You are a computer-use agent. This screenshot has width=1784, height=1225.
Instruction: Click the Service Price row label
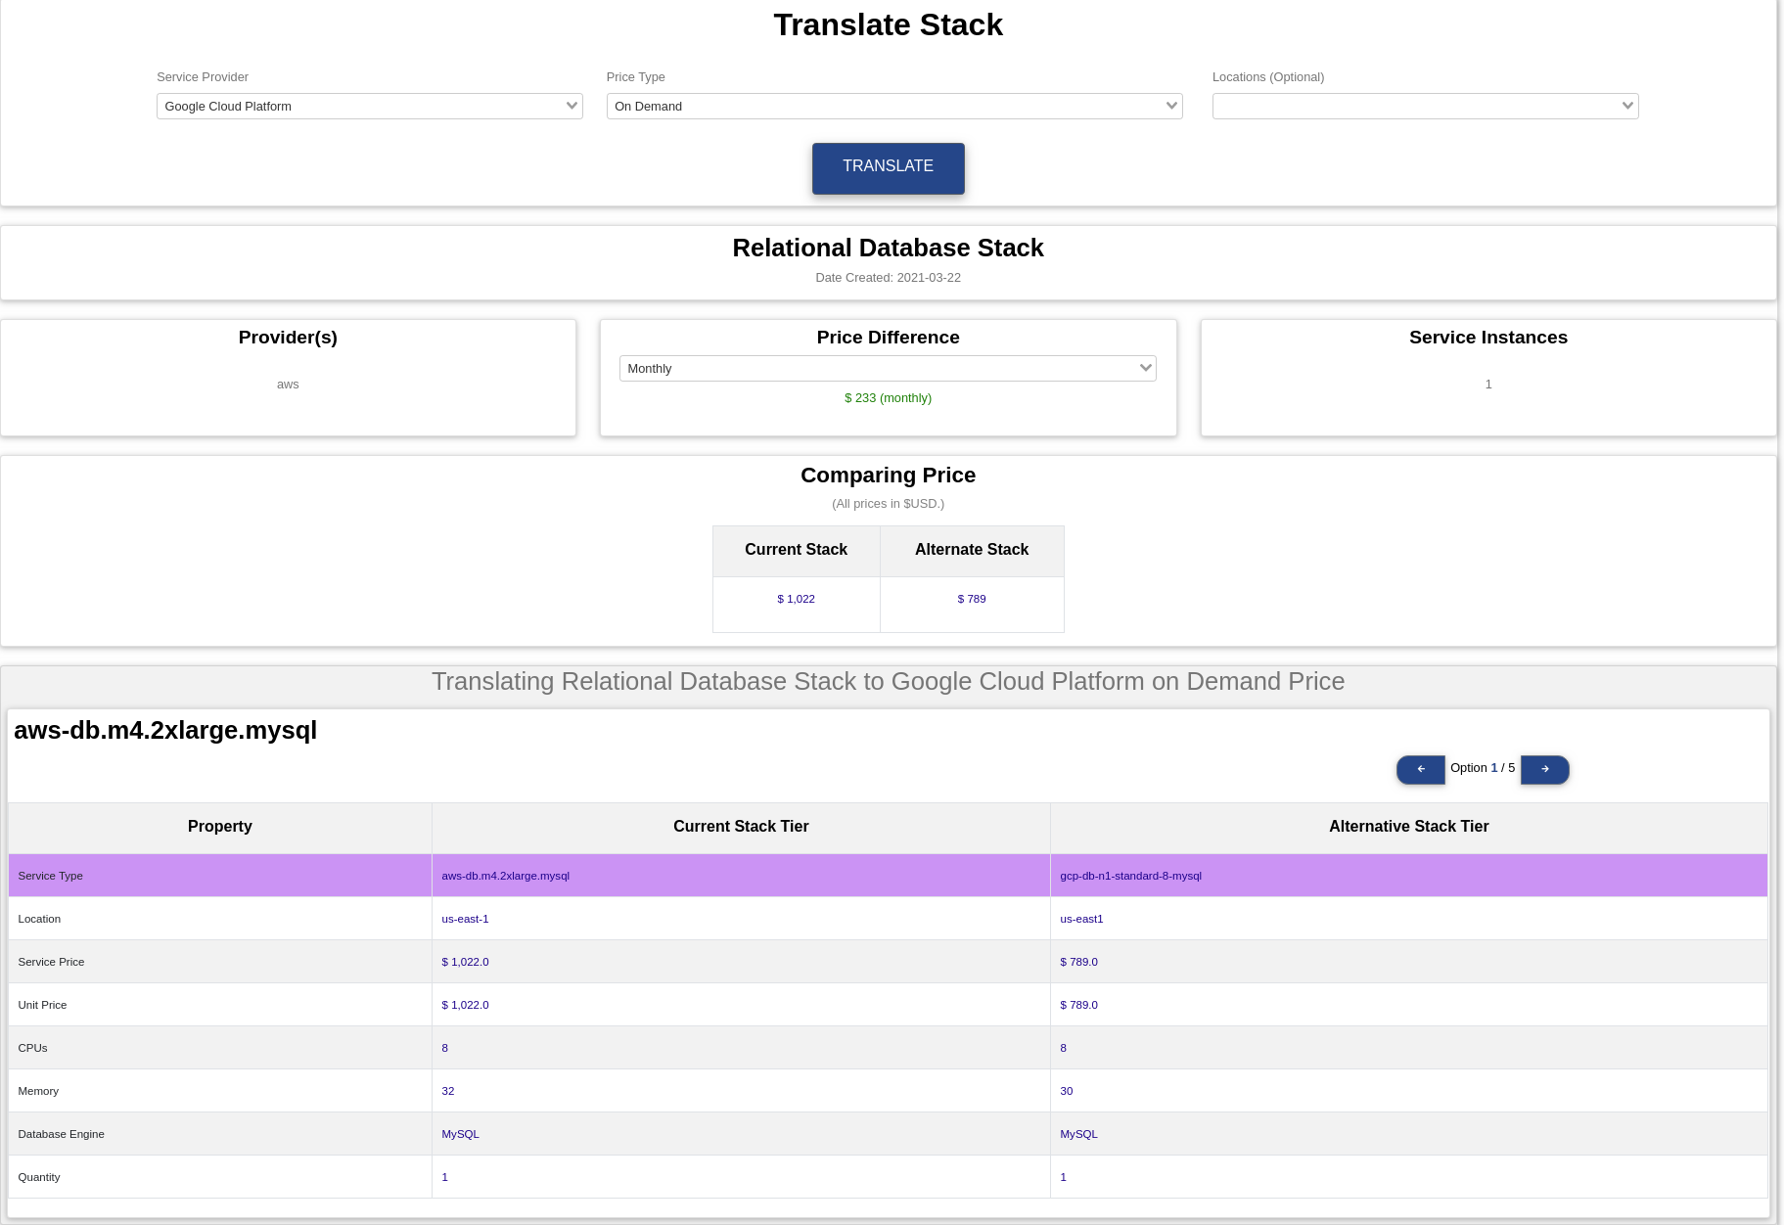[51, 962]
